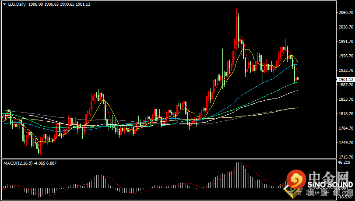
Task: Click the 1853.70 price axis label
Action: [346, 99]
